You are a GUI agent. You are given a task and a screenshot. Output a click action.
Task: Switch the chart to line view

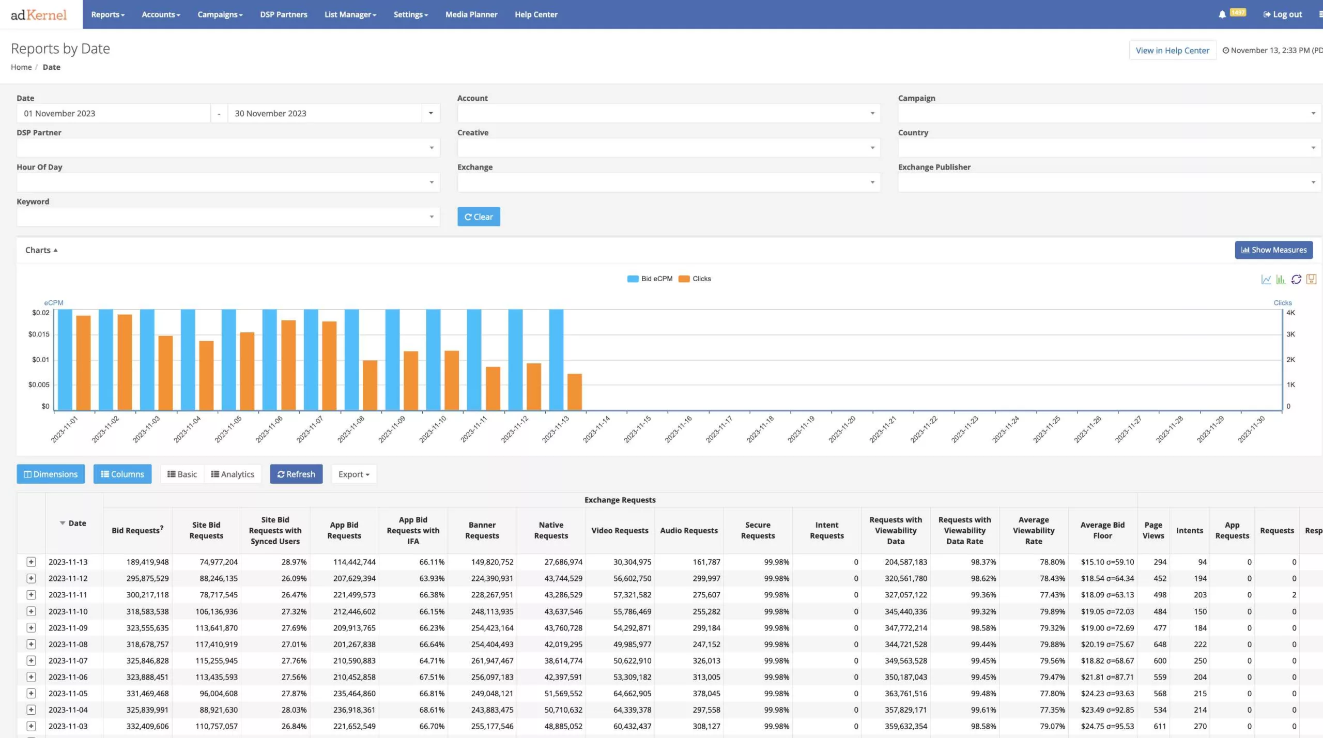coord(1266,279)
